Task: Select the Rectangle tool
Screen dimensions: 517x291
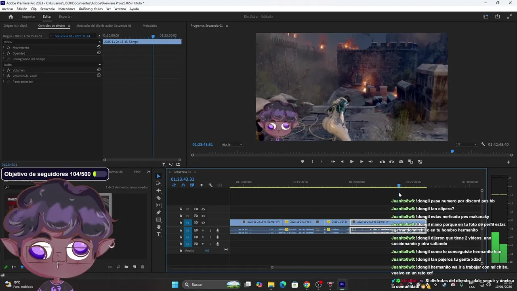Action: [158, 220]
